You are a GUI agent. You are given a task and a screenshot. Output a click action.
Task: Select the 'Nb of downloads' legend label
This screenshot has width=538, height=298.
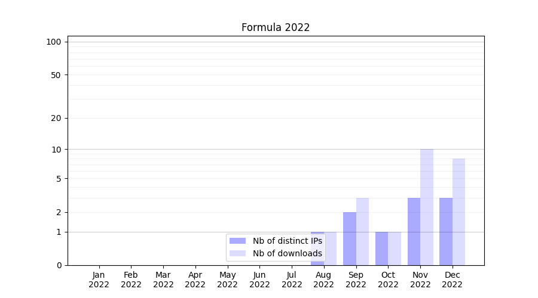(x=287, y=253)
